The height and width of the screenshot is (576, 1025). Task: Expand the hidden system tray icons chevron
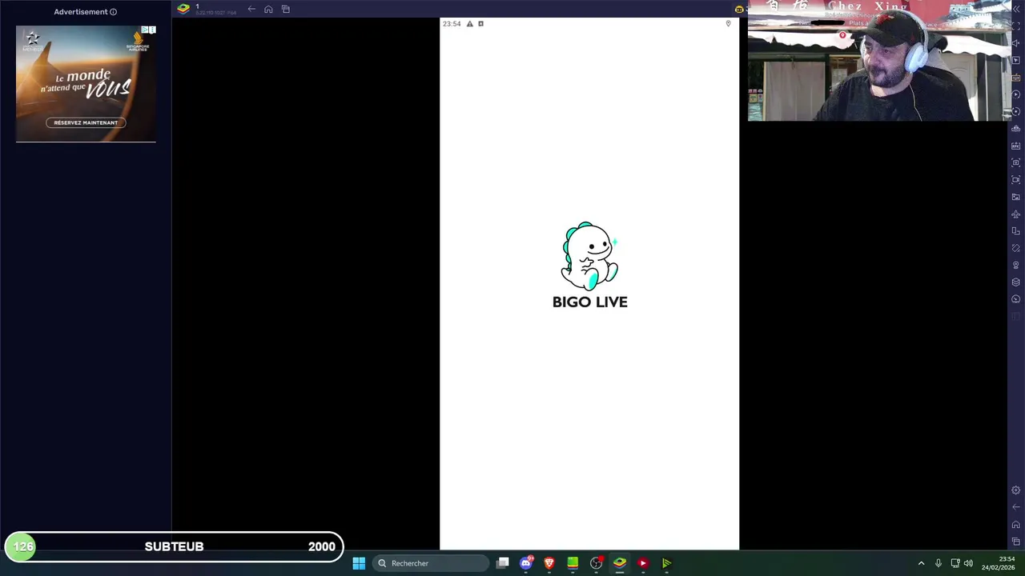point(921,563)
